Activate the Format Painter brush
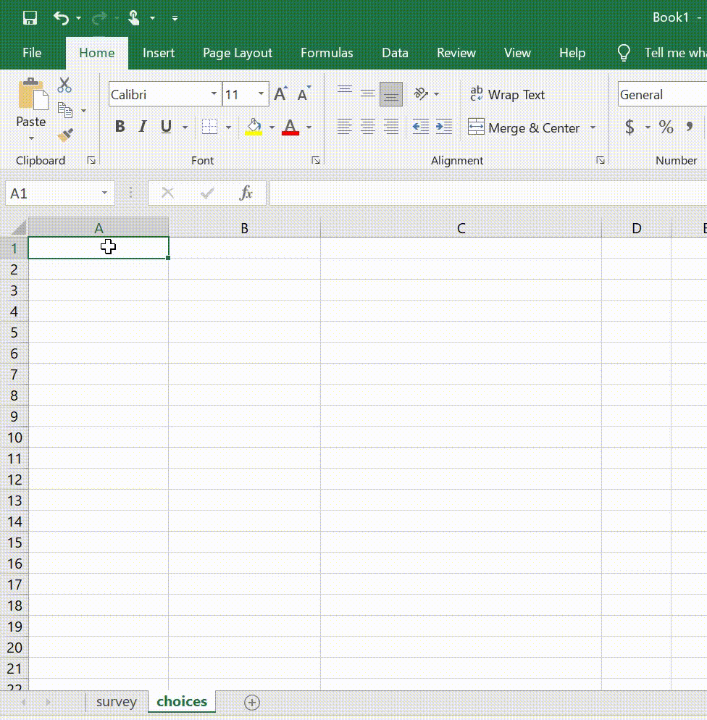 click(65, 135)
